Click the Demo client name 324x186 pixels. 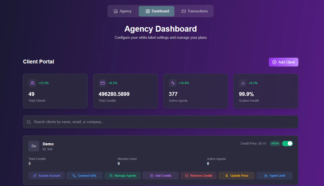coord(48,144)
